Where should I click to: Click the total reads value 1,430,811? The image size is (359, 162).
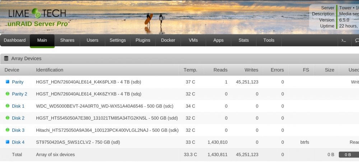click(x=218, y=154)
